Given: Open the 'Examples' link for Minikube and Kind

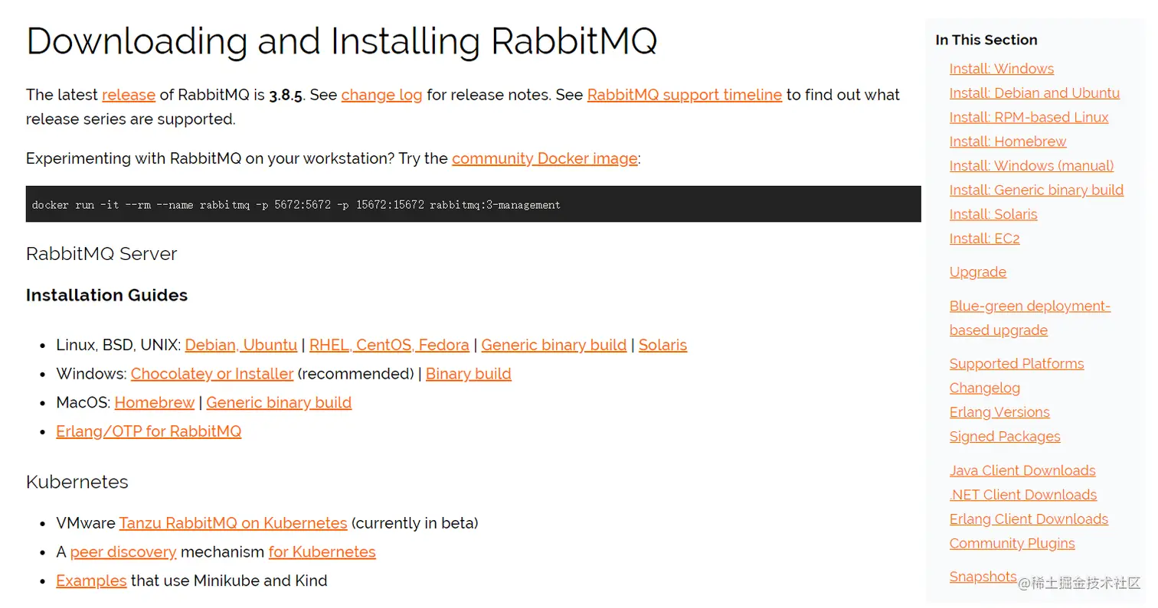Looking at the screenshot, I should [x=91, y=580].
